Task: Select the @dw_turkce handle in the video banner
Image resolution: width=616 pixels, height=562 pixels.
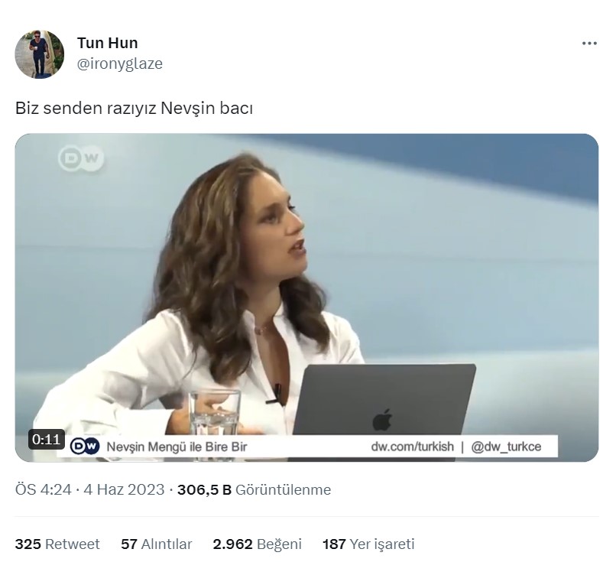Action: point(506,447)
